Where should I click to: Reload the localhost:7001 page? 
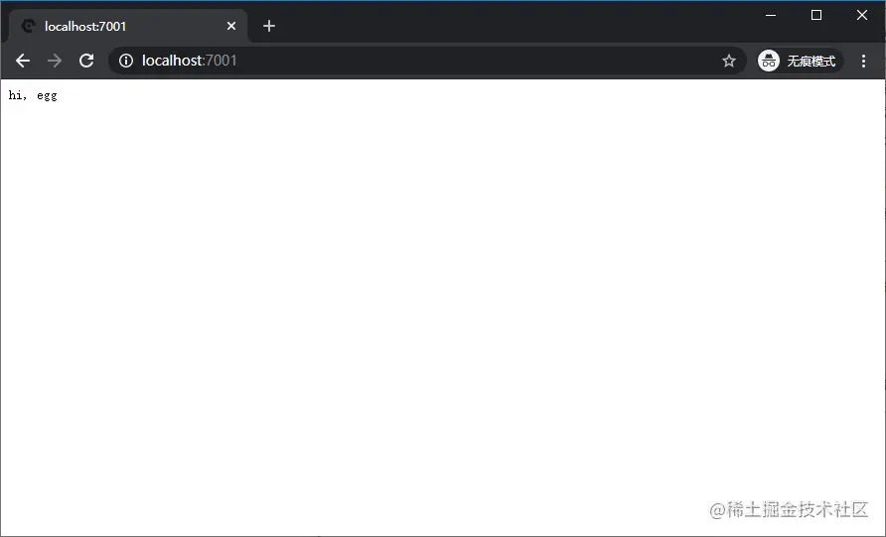click(86, 61)
